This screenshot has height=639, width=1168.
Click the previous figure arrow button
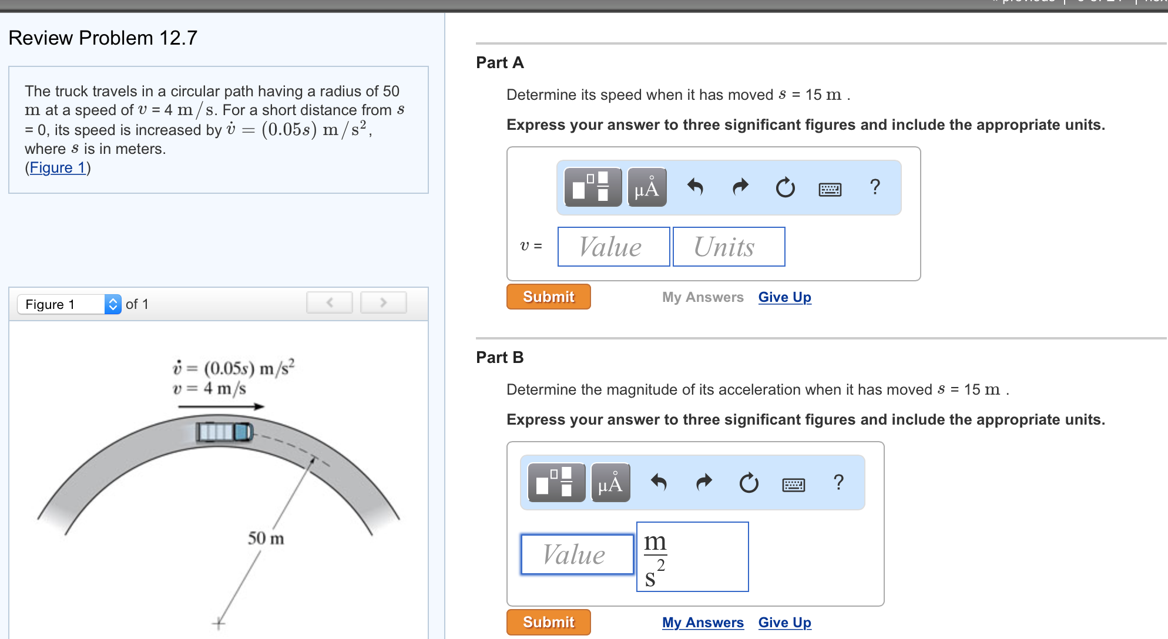tap(329, 302)
